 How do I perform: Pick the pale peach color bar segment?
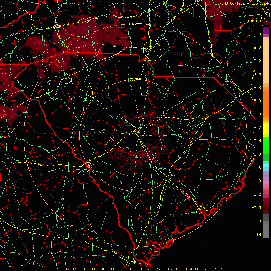(266, 62)
